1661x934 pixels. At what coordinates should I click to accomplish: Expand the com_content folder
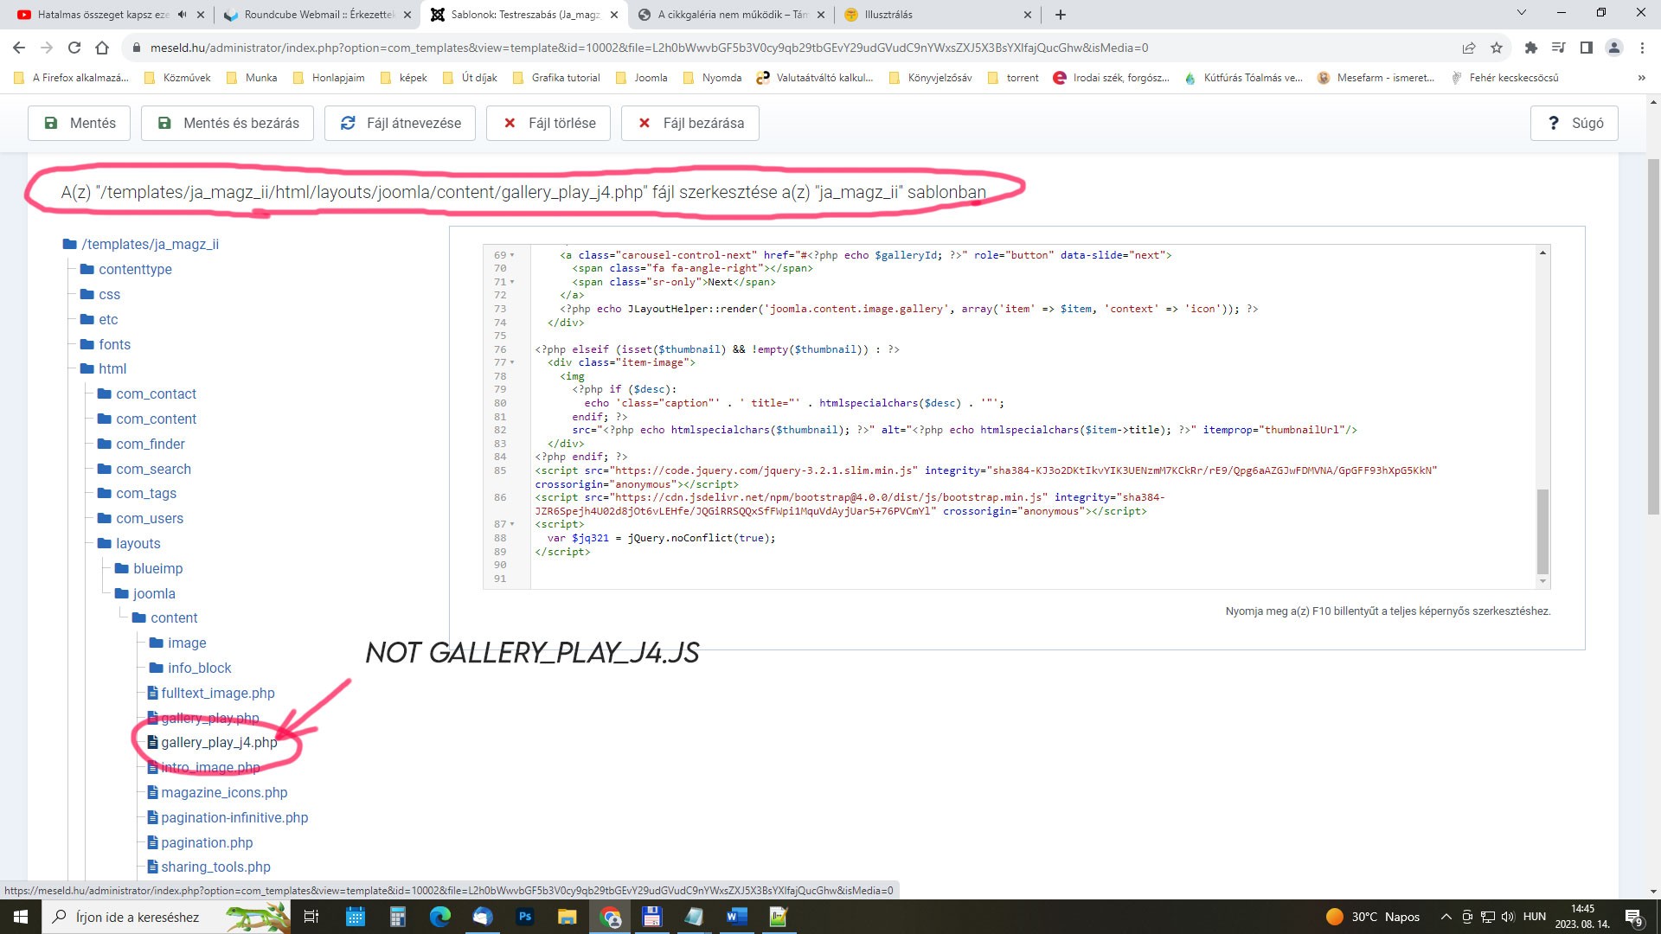coord(156,419)
